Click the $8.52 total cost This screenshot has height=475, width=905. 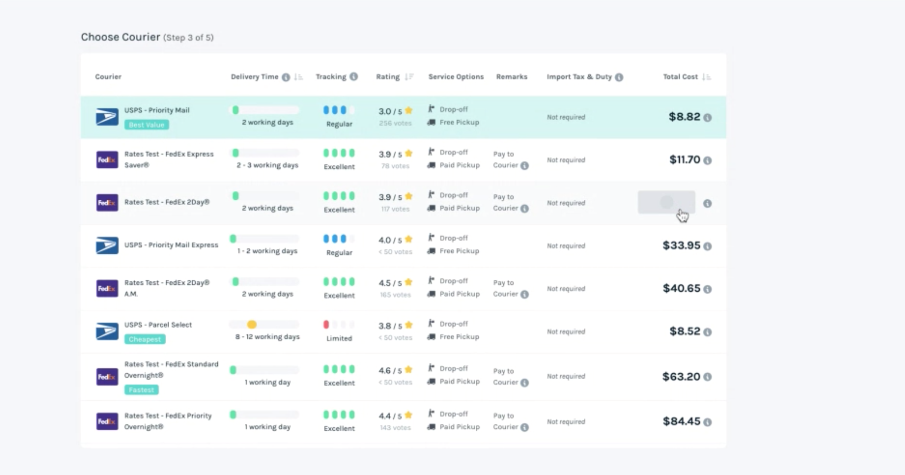tap(685, 331)
